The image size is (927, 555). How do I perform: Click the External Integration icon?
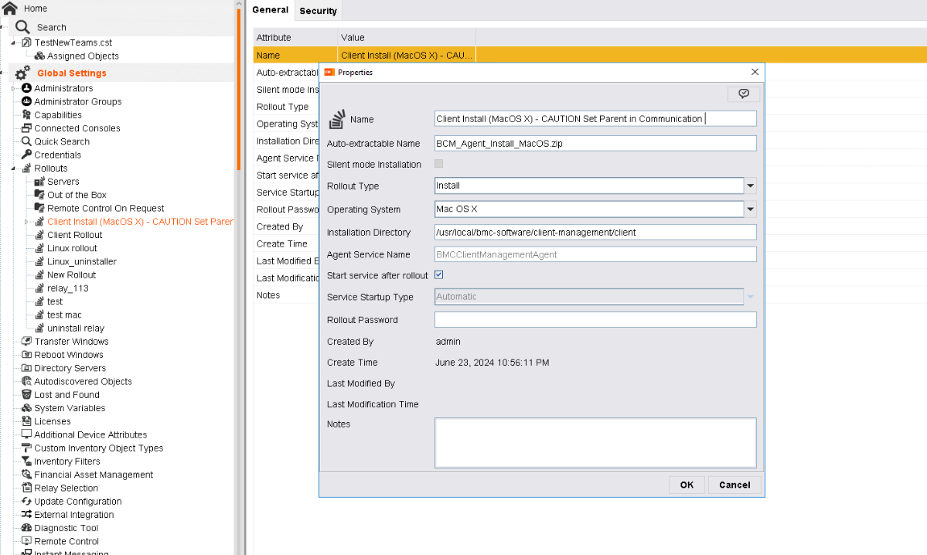[x=26, y=514]
